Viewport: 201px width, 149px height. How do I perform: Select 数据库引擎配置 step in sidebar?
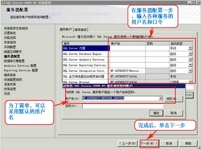click(x=14, y=61)
